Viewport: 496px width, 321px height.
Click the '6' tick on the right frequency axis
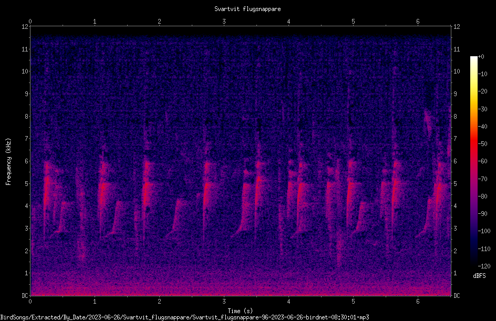(455, 161)
